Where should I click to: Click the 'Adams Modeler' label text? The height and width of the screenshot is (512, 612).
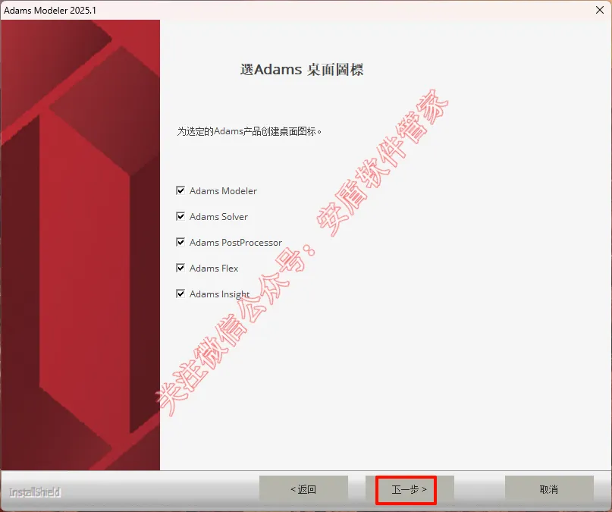[x=223, y=191]
